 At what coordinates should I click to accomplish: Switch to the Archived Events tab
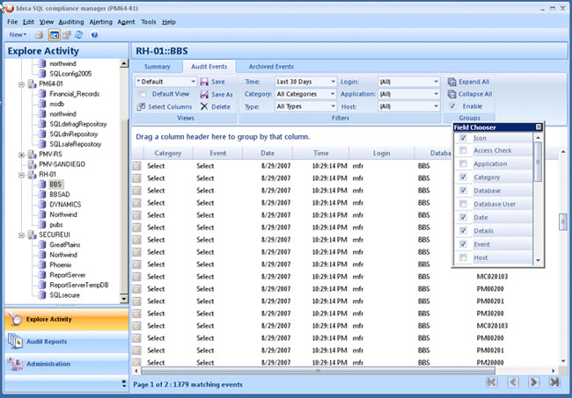coord(271,67)
